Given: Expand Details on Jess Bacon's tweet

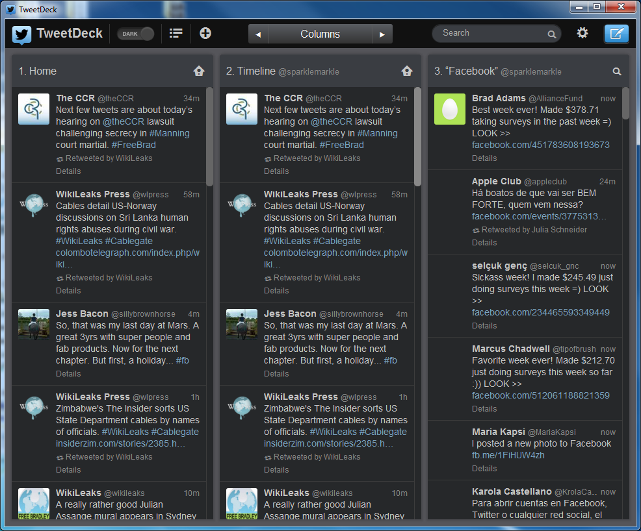Looking at the screenshot, I should (x=68, y=373).
